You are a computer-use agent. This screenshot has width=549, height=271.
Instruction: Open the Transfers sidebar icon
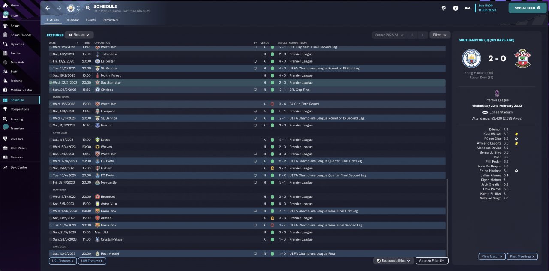point(6,128)
